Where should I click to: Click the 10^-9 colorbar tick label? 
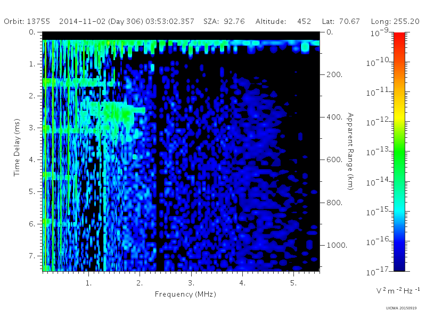[x=380, y=32]
